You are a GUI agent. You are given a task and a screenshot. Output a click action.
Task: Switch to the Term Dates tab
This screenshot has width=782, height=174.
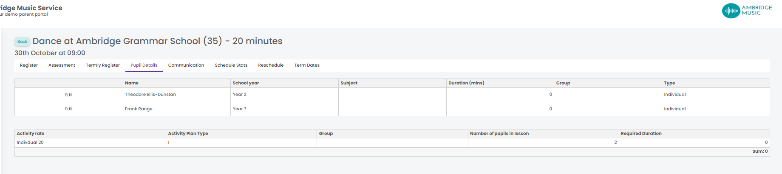[307, 65]
